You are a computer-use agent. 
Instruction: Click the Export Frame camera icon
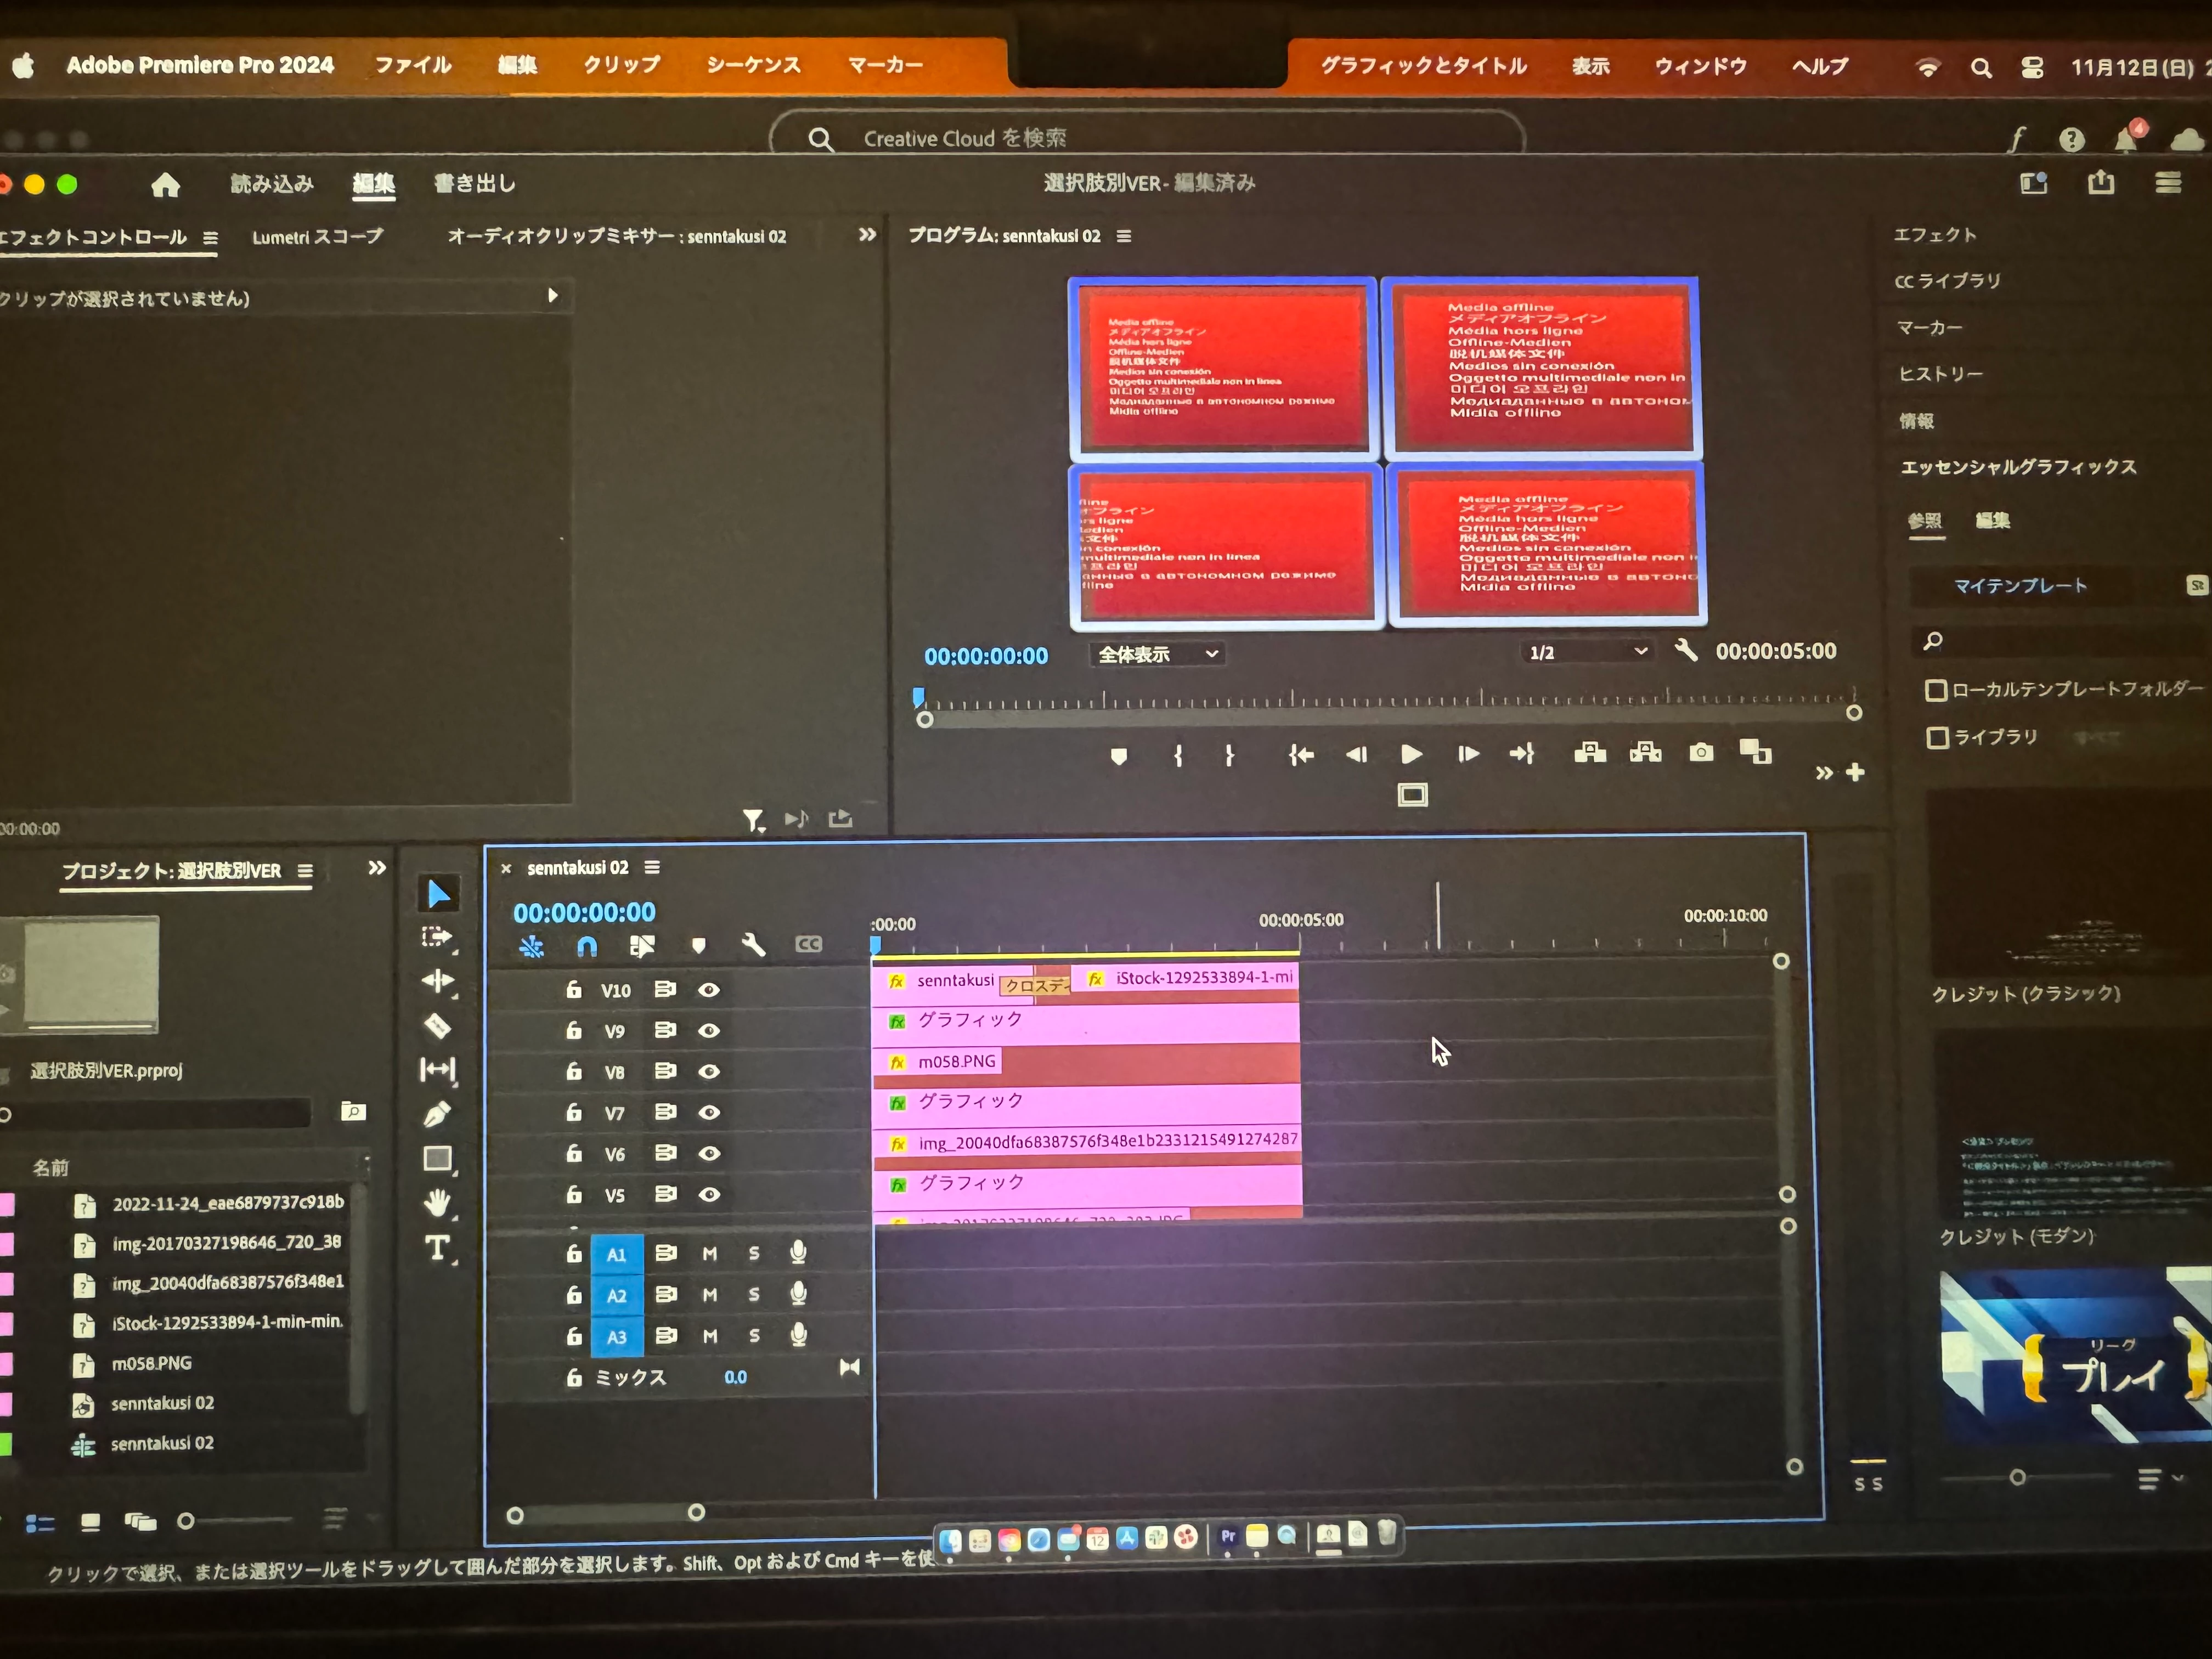[x=1701, y=752]
